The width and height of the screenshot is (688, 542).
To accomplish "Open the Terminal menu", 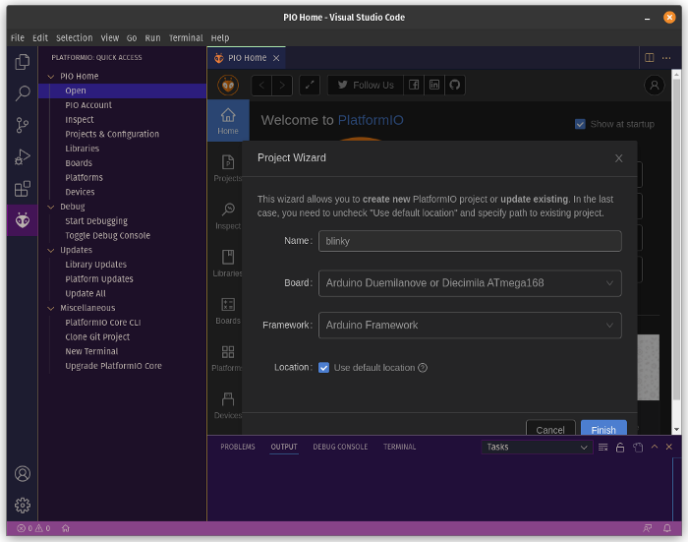I will click(186, 37).
